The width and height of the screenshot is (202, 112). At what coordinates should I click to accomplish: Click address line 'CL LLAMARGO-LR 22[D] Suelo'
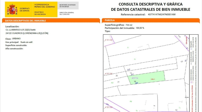(21, 30)
